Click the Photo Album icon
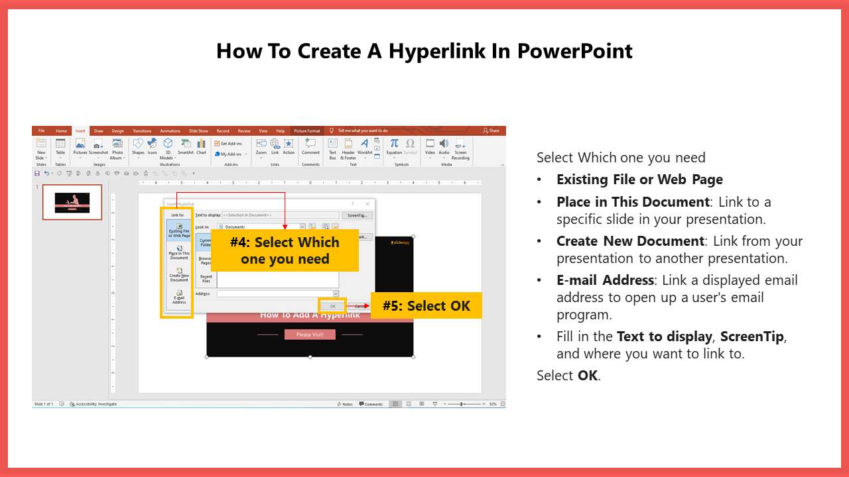The image size is (849, 477). click(117, 144)
